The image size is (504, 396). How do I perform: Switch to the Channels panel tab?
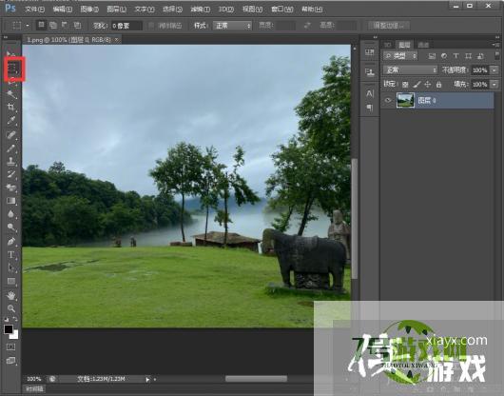pos(423,45)
